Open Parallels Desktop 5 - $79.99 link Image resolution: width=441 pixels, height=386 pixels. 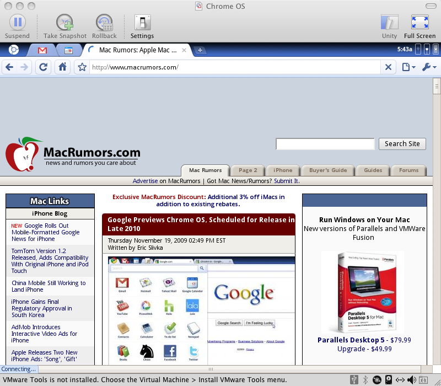point(364,340)
